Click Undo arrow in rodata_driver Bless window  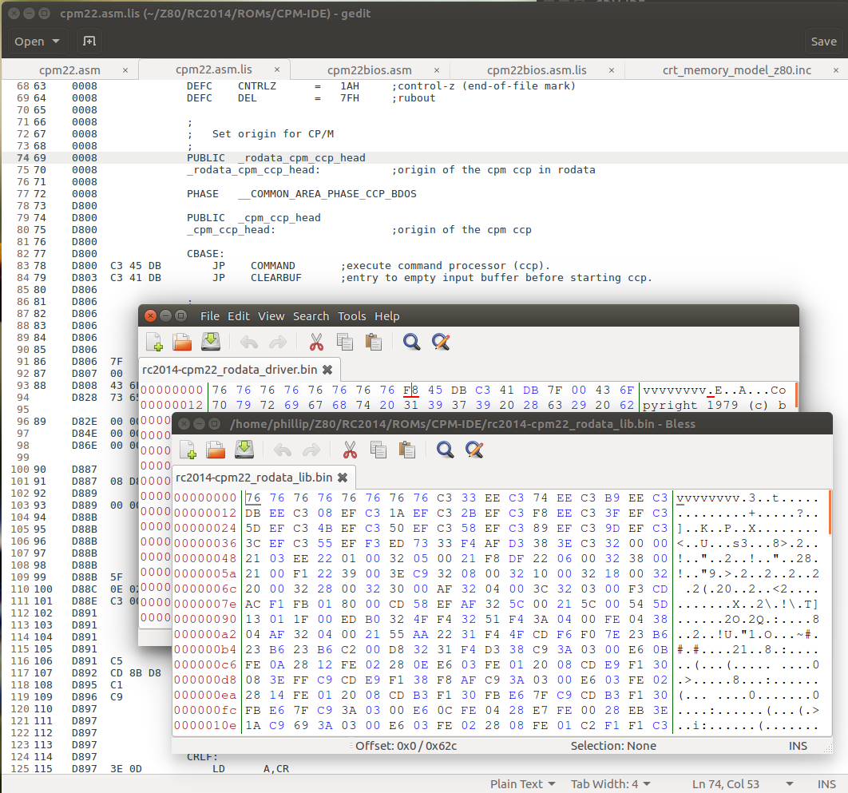[249, 343]
